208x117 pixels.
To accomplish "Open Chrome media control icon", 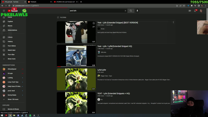I will (195, 6).
